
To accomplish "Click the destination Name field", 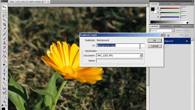I will click(119, 61).
